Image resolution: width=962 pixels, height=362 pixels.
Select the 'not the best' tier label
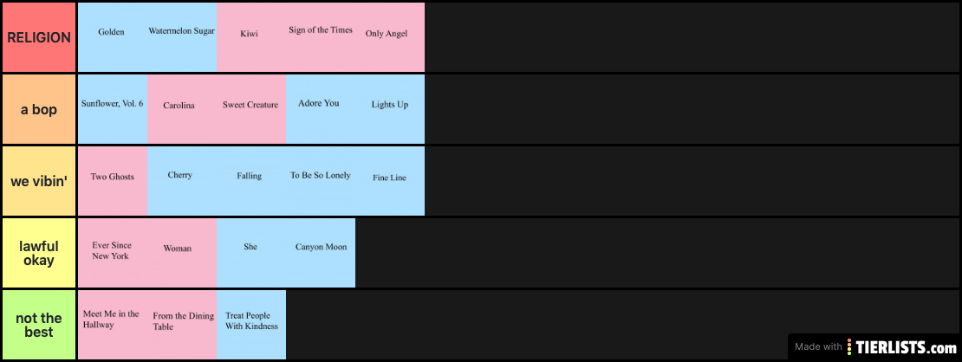(x=39, y=325)
